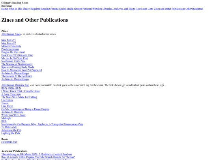Open the Nonhuman Unity Zine link

[13, 61]
